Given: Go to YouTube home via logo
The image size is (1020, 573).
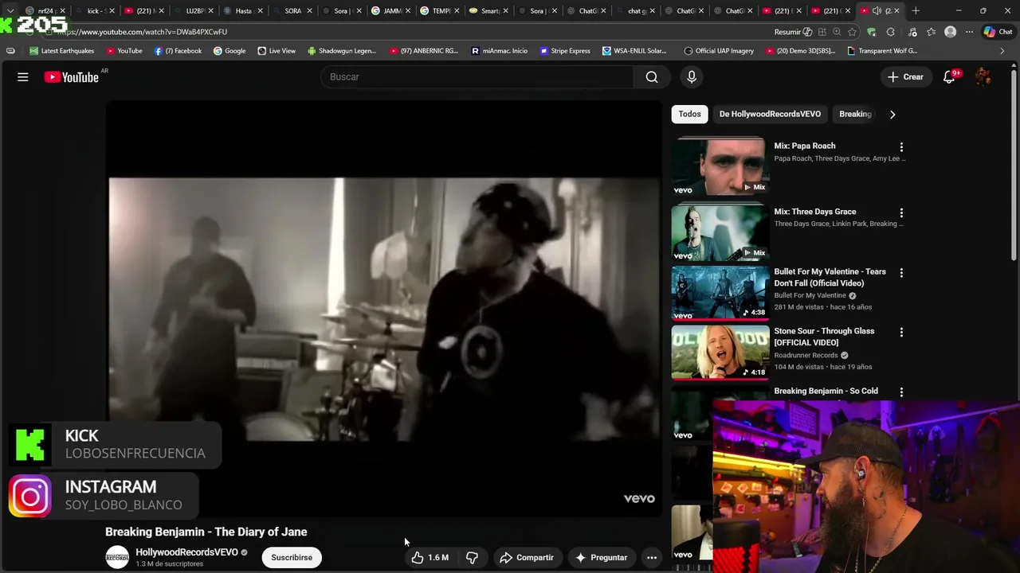Looking at the screenshot, I should click(x=71, y=77).
